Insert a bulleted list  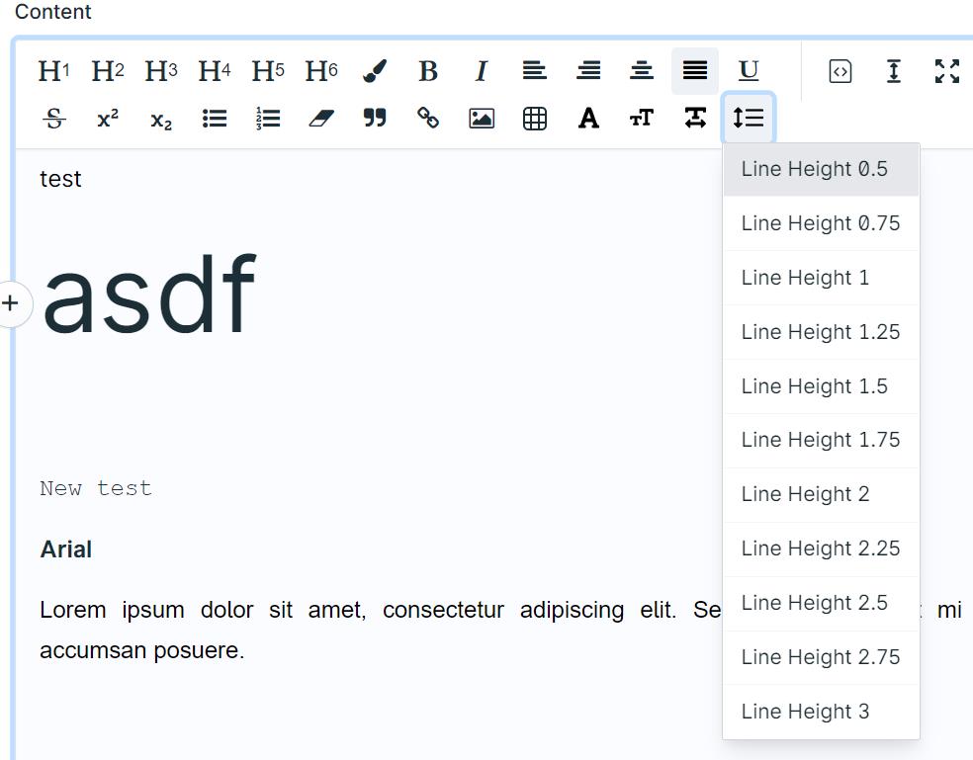click(x=215, y=118)
